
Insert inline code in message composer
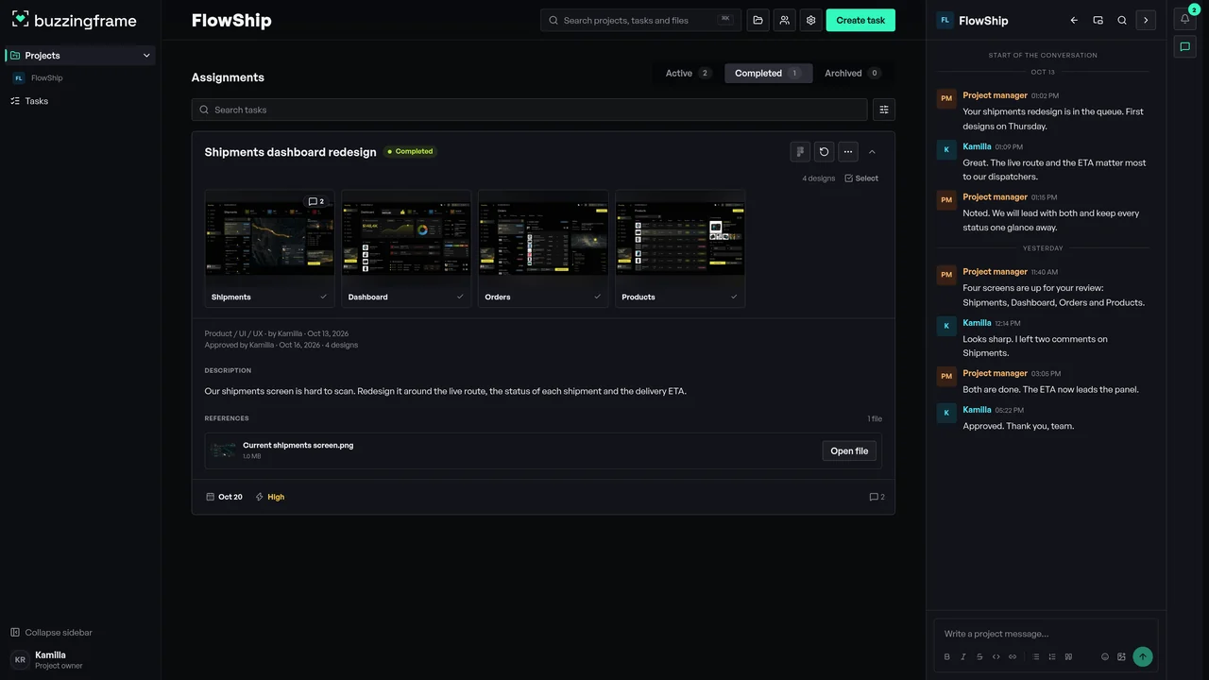tap(996, 656)
